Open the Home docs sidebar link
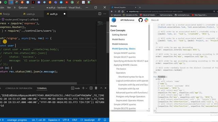This screenshot has width=218, height=122. coord(113,26)
